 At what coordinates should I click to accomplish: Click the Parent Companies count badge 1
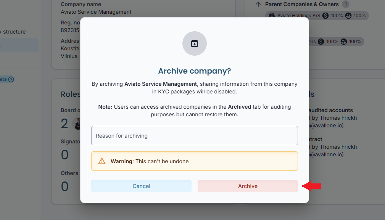point(346,4)
